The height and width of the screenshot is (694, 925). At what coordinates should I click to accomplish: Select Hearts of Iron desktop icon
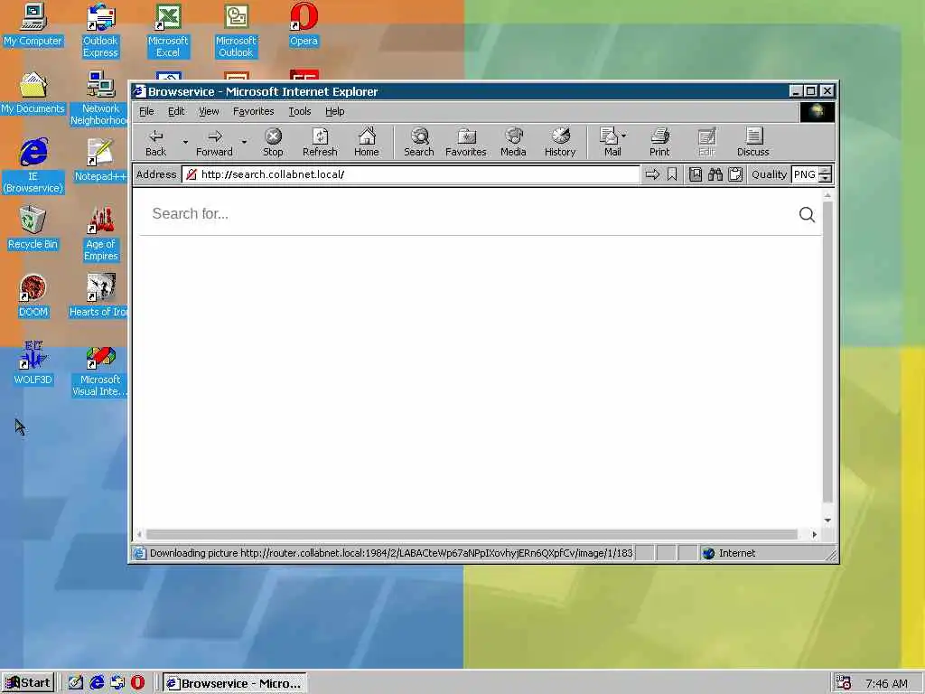pyautogui.click(x=100, y=296)
